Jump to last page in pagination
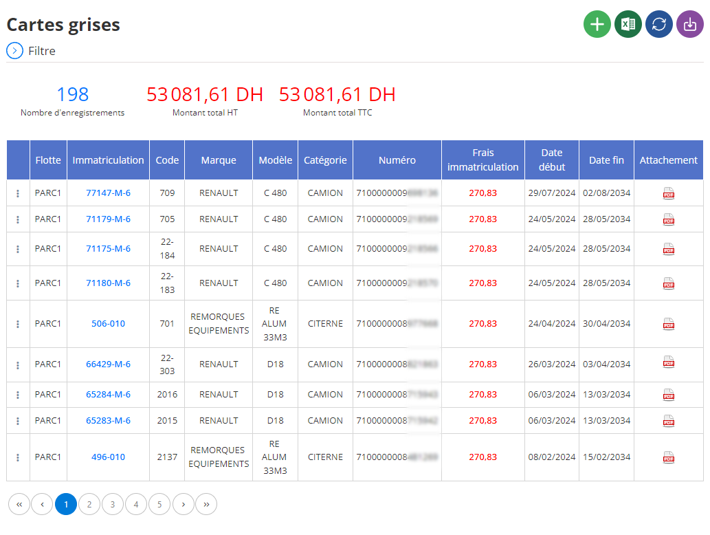This screenshot has width=710, height=535. click(x=206, y=504)
